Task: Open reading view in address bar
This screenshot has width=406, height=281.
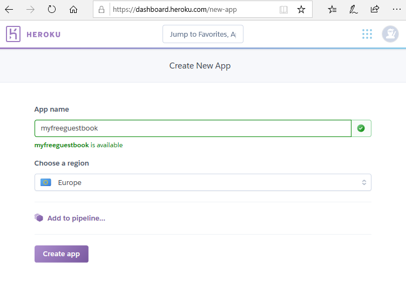Action: coord(283,9)
